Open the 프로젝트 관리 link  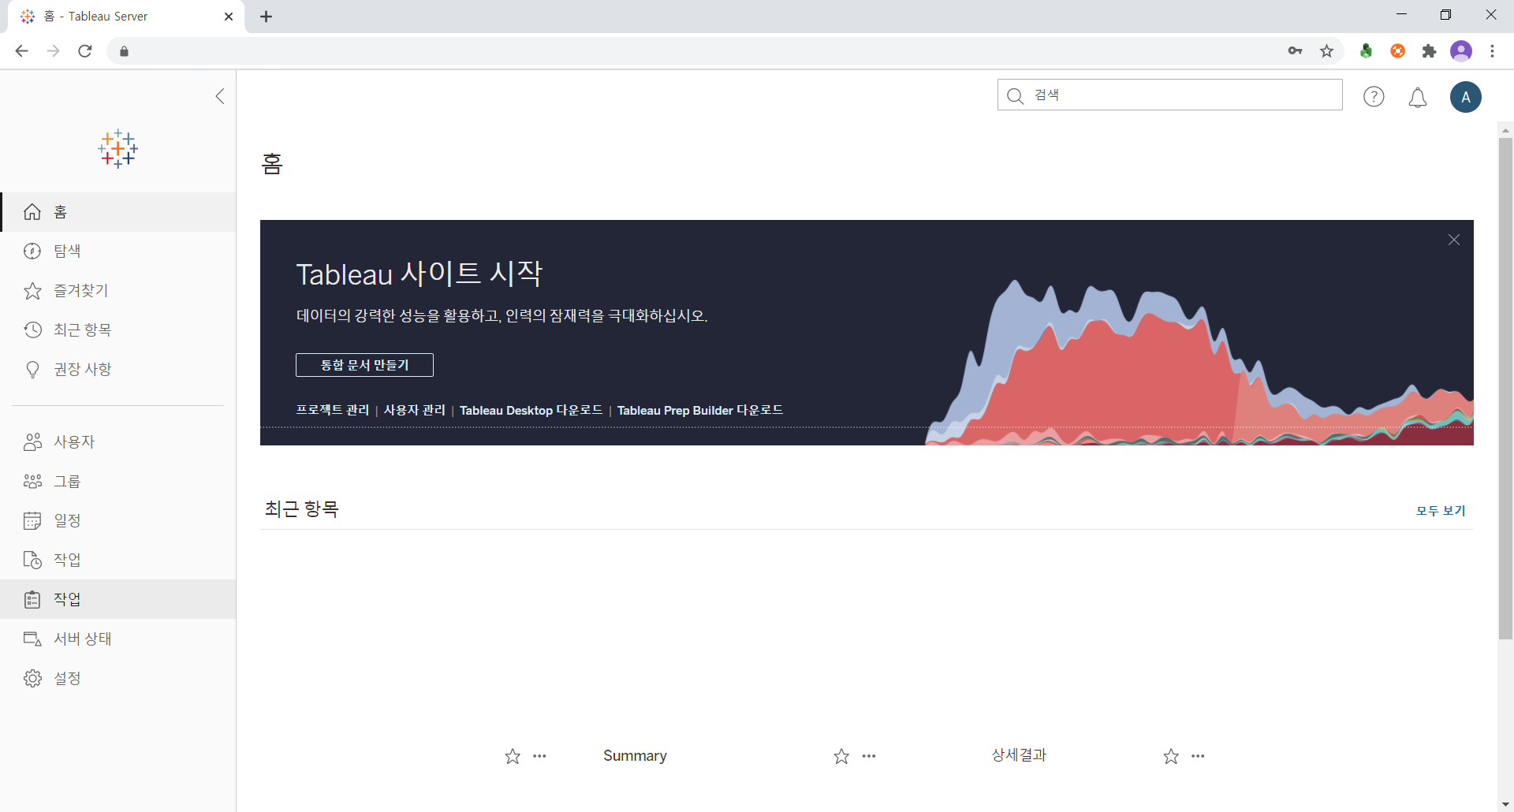coord(332,410)
